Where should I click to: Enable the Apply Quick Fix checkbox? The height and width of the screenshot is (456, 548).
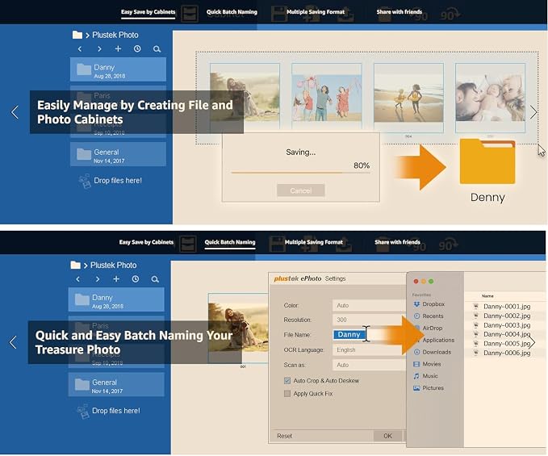tap(287, 394)
